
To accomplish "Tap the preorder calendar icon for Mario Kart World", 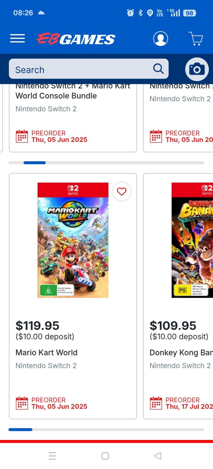I will point(22,403).
